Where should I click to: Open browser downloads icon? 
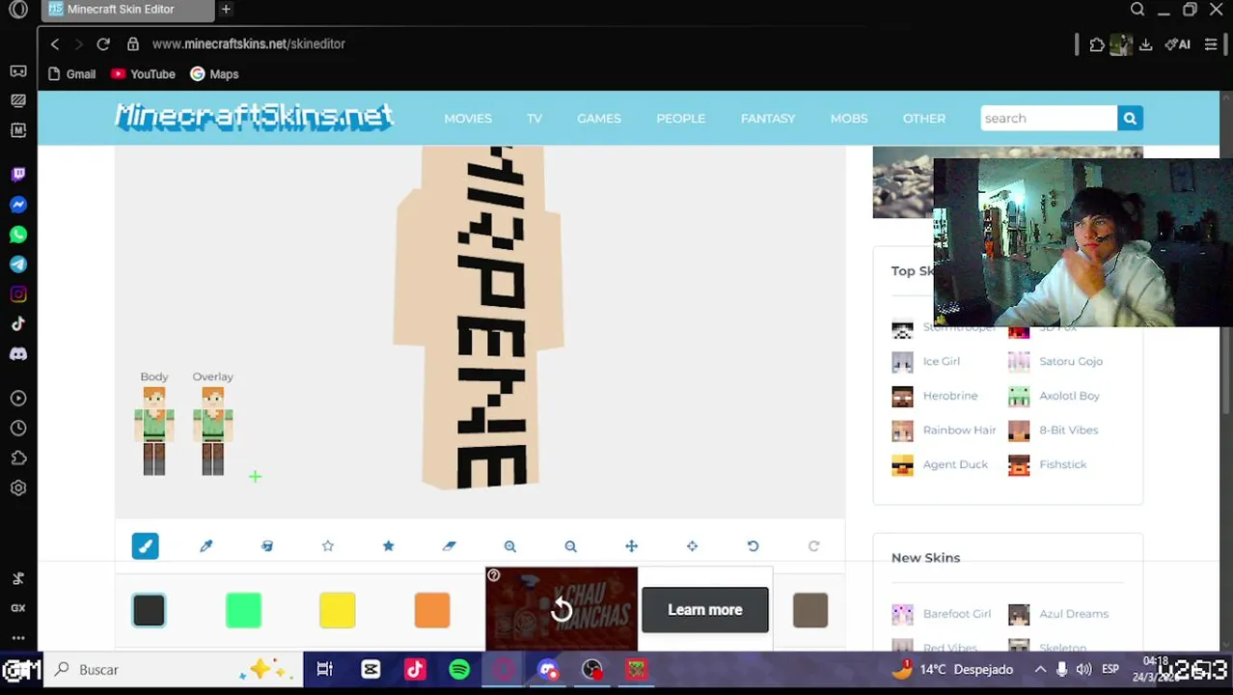coord(1145,44)
